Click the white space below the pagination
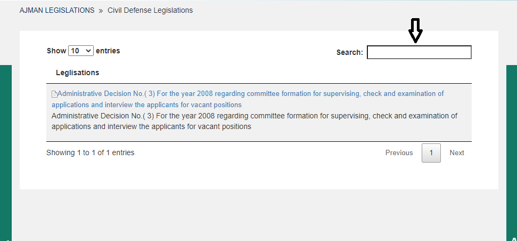517x241 pixels. coord(259,176)
